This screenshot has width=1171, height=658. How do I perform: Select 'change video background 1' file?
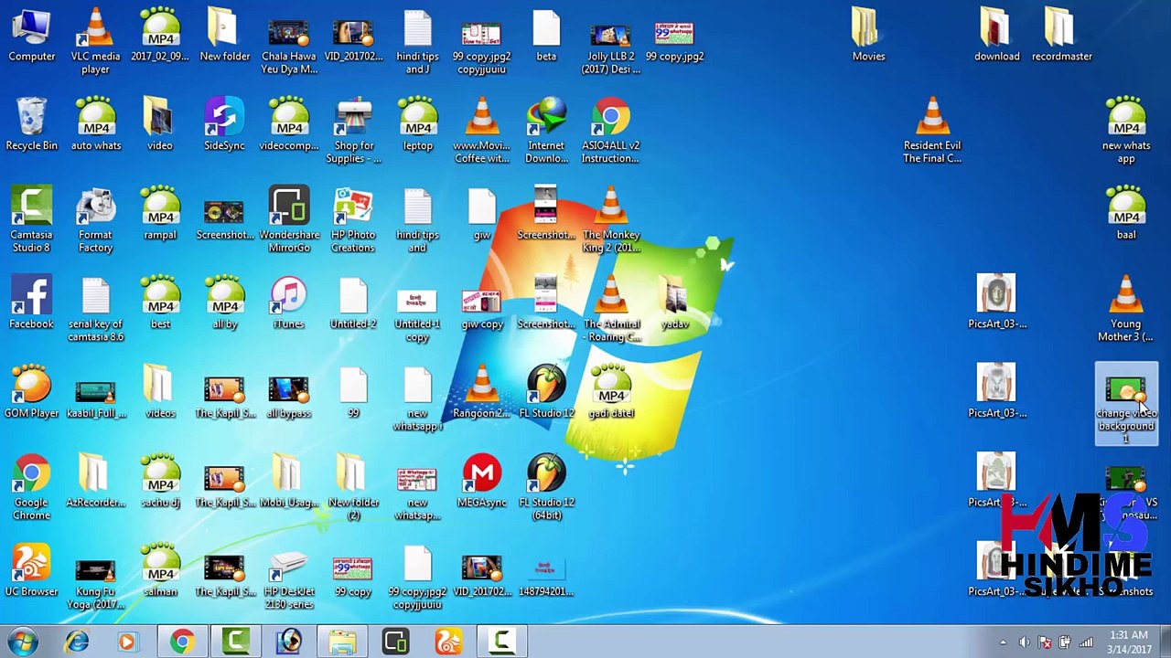point(1126,405)
